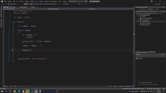
Task: Select the Файлы ресурсов folder
Action: 146,25
